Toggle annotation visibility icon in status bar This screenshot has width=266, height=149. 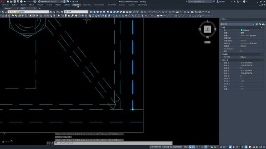[230, 147]
